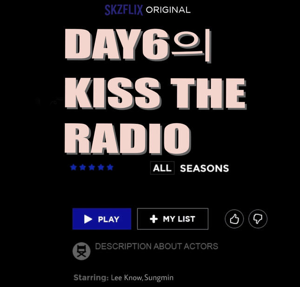
Task: Click the third blue rating star
Action: [x=92, y=167]
